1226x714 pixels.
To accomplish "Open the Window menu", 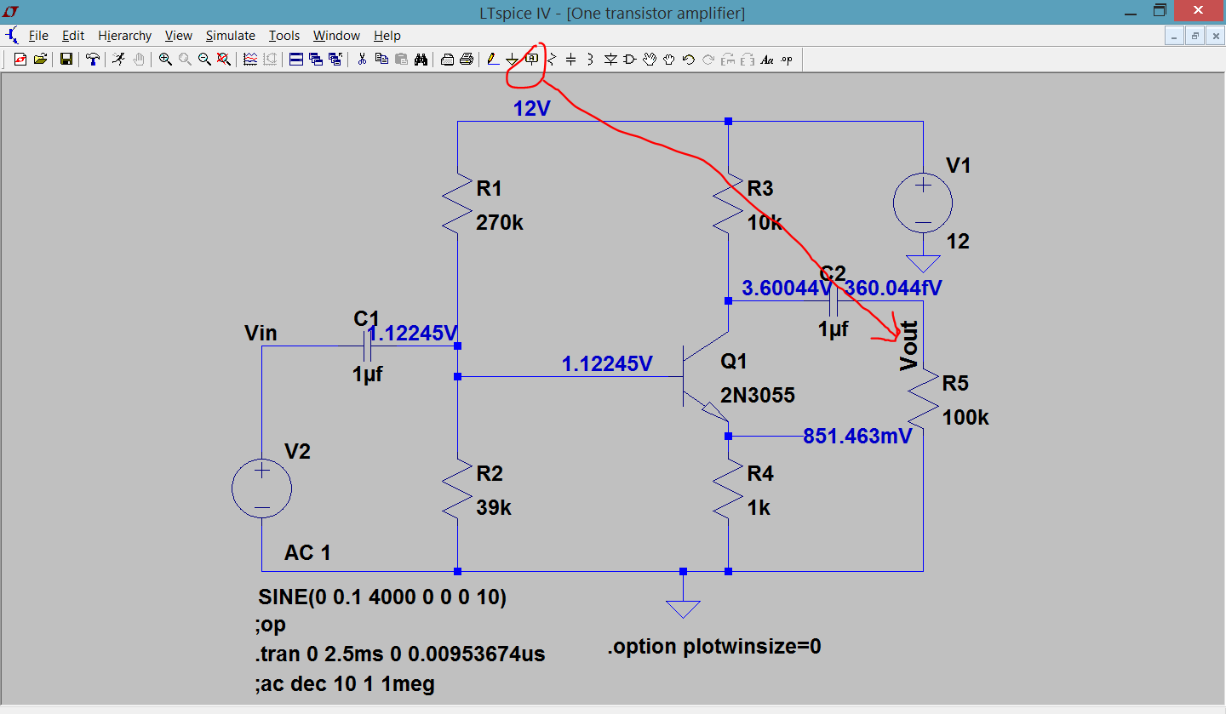I will click(336, 36).
